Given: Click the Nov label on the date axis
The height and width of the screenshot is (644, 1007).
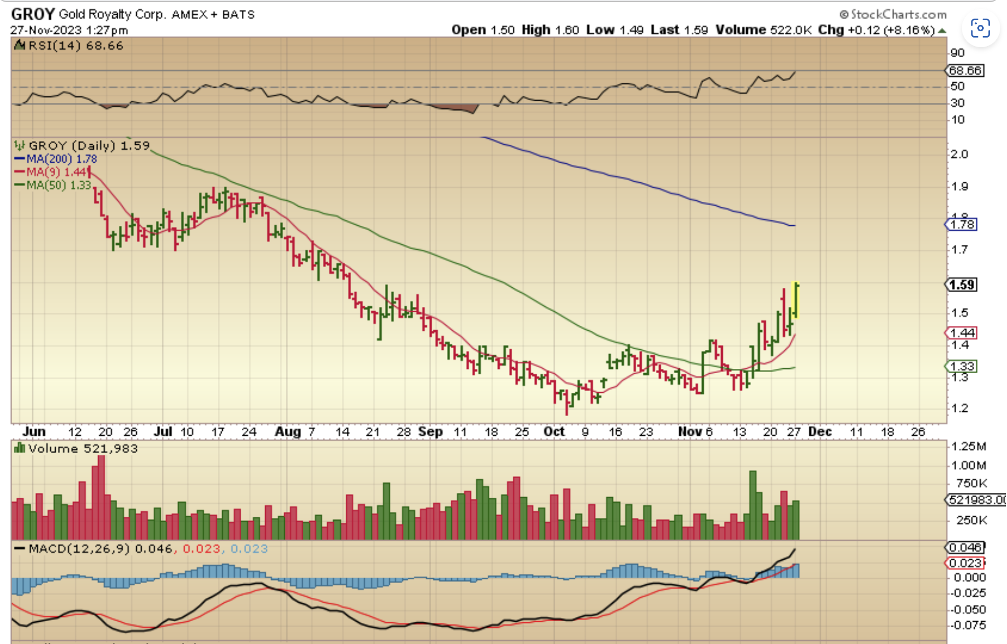Looking at the screenshot, I should [x=690, y=431].
